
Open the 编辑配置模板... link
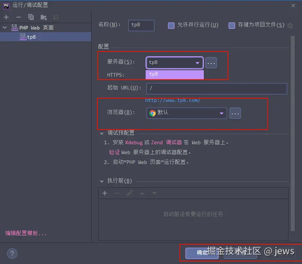pos(26,233)
